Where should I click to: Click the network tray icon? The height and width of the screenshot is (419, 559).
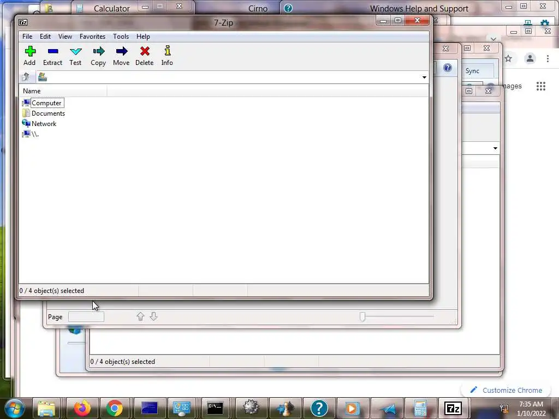pyautogui.click(x=504, y=408)
